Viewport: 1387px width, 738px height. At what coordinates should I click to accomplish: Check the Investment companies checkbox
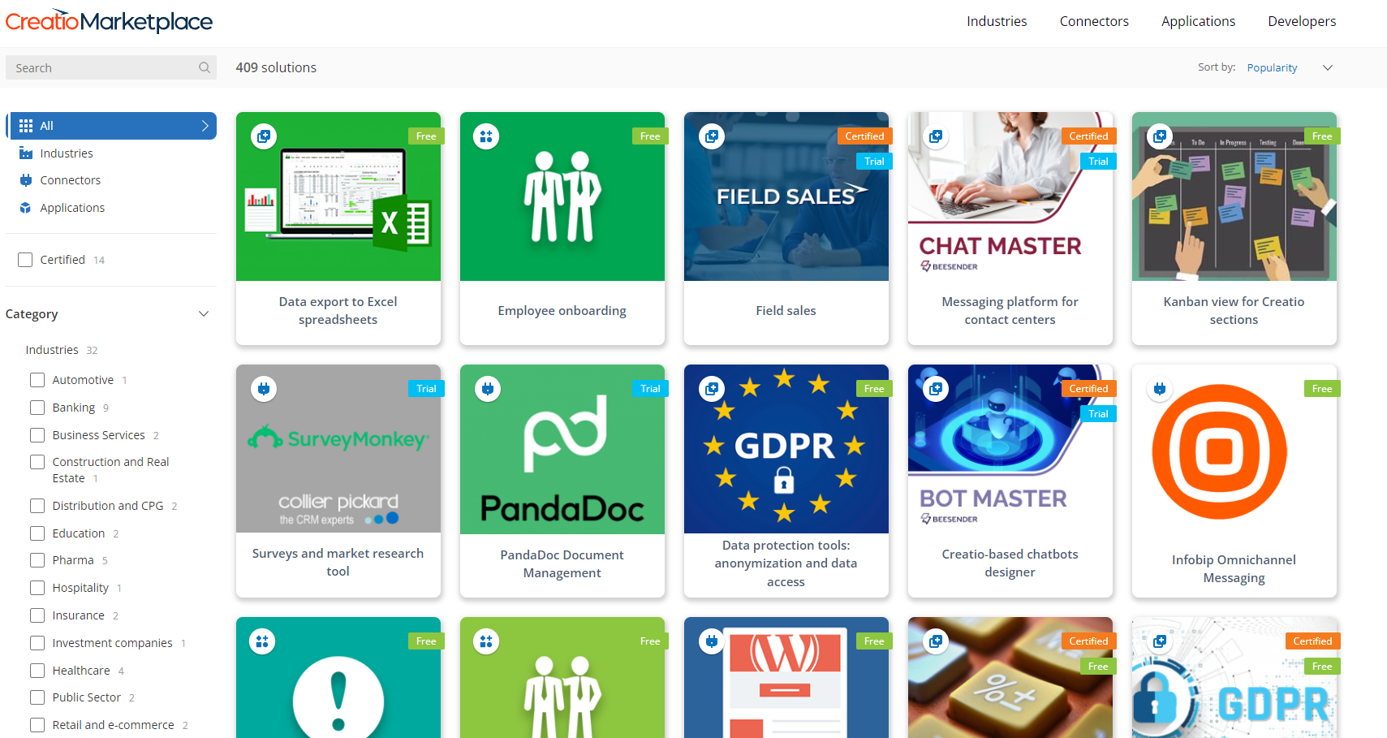point(37,643)
